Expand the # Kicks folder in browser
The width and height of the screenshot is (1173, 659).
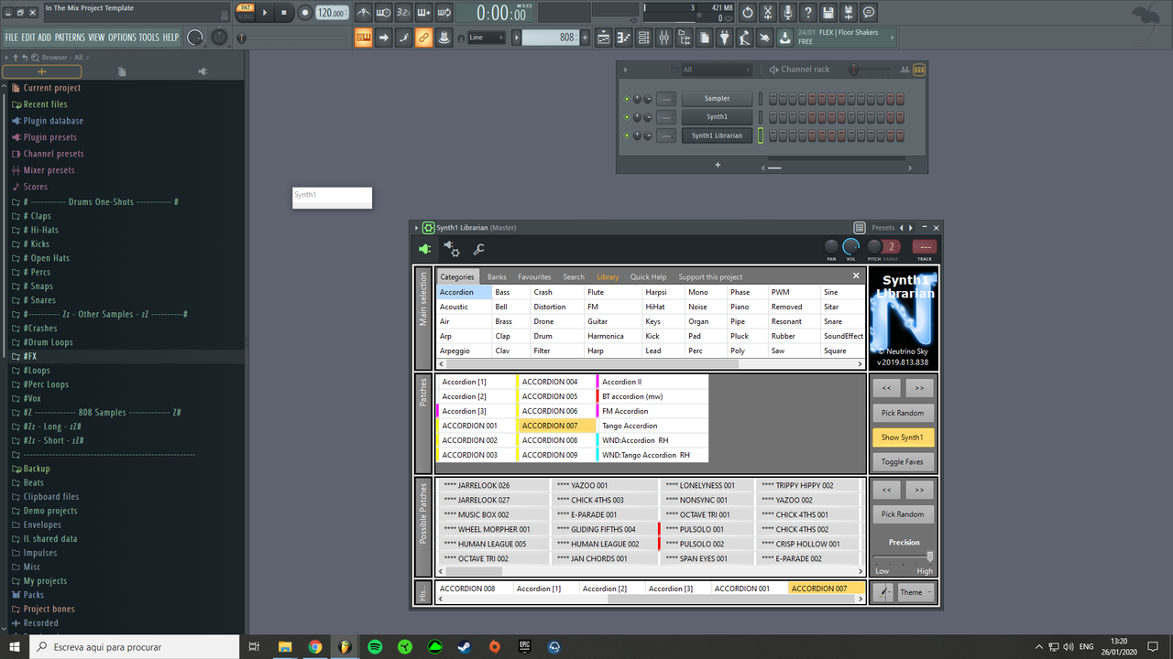tap(31, 244)
